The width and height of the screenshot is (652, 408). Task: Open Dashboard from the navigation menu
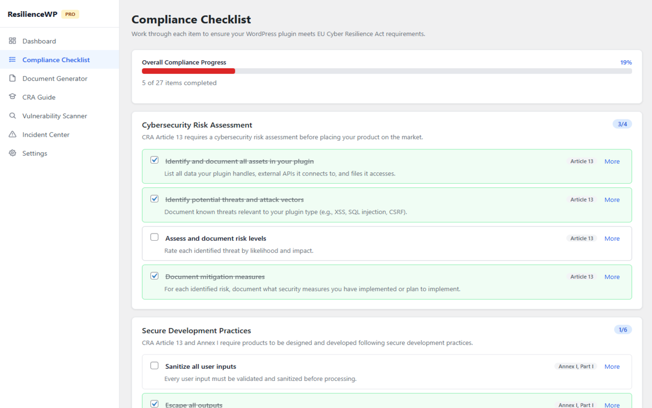point(39,40)
